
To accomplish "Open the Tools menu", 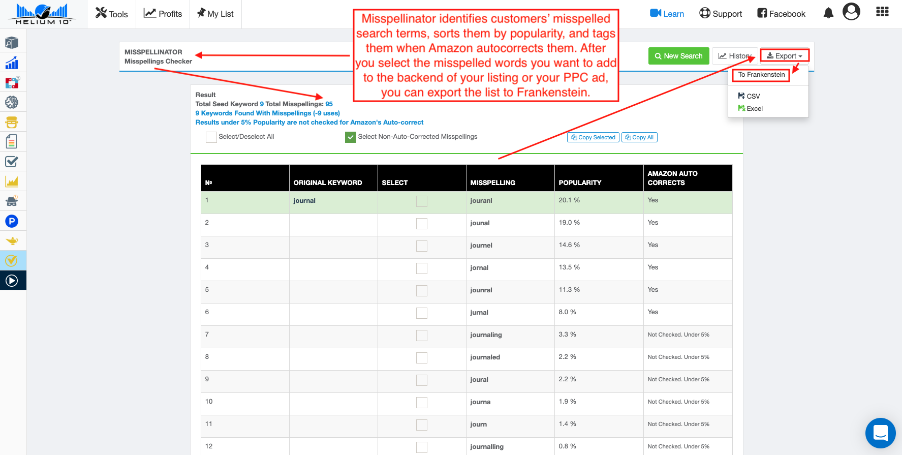I will click(112, 14).
